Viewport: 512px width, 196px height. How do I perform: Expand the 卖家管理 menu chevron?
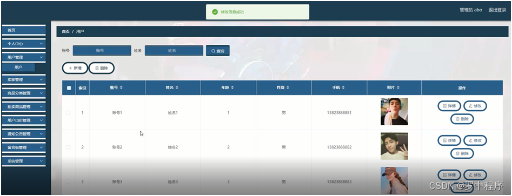pos(41,79)
